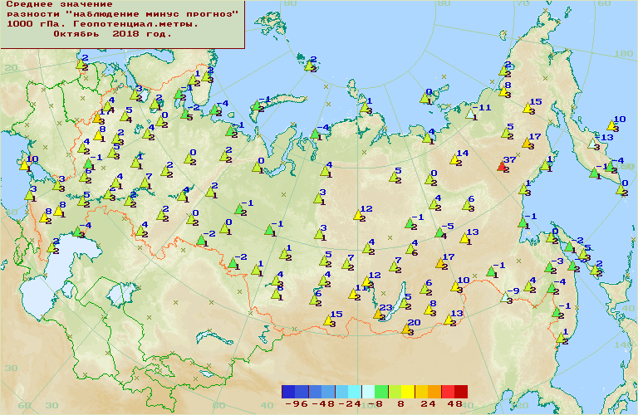Click the title line 'Среднее значение'

click(x=60, y=5)
